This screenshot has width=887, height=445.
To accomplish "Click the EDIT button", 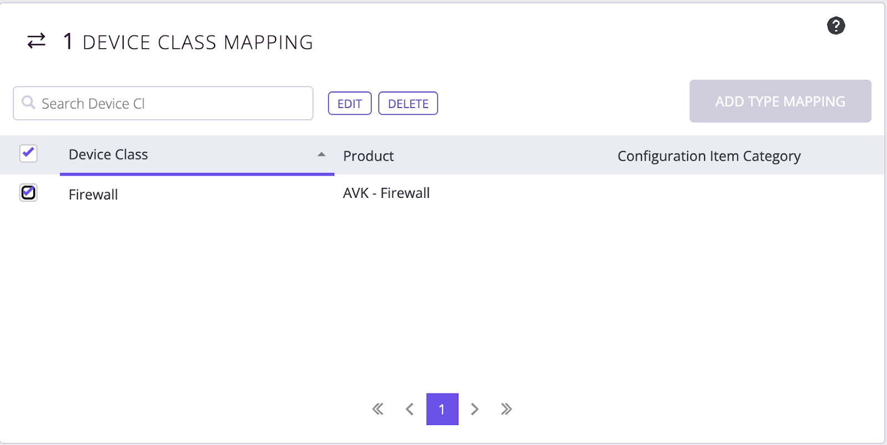I will (x=350, y=104).
